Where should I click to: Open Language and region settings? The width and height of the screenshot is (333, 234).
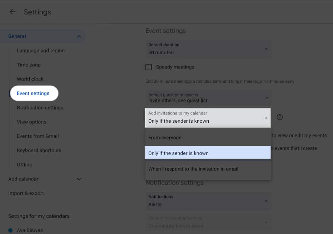tap(41, 51)
